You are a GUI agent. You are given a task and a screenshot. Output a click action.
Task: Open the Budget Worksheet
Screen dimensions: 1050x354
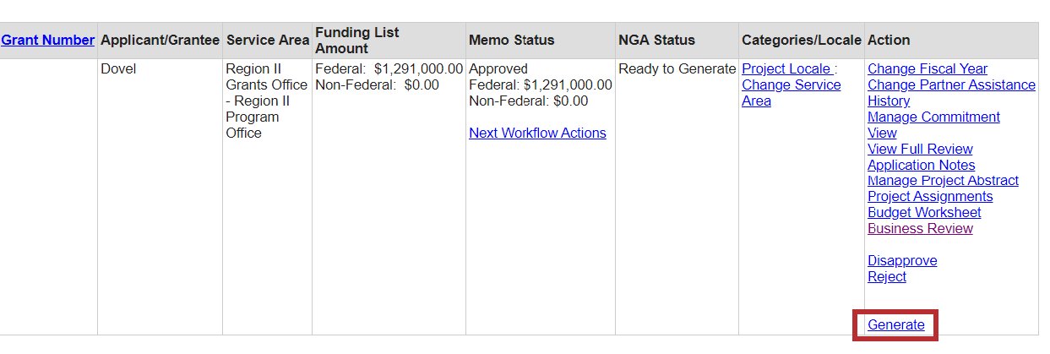pos(924,213)
